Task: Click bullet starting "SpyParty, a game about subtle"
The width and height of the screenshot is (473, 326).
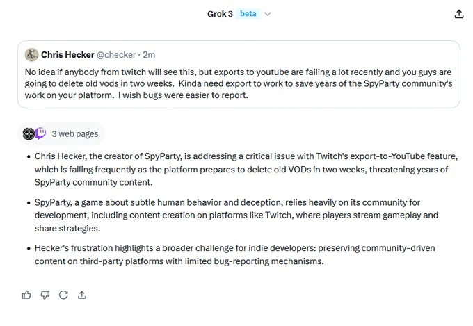Action: 236,215
